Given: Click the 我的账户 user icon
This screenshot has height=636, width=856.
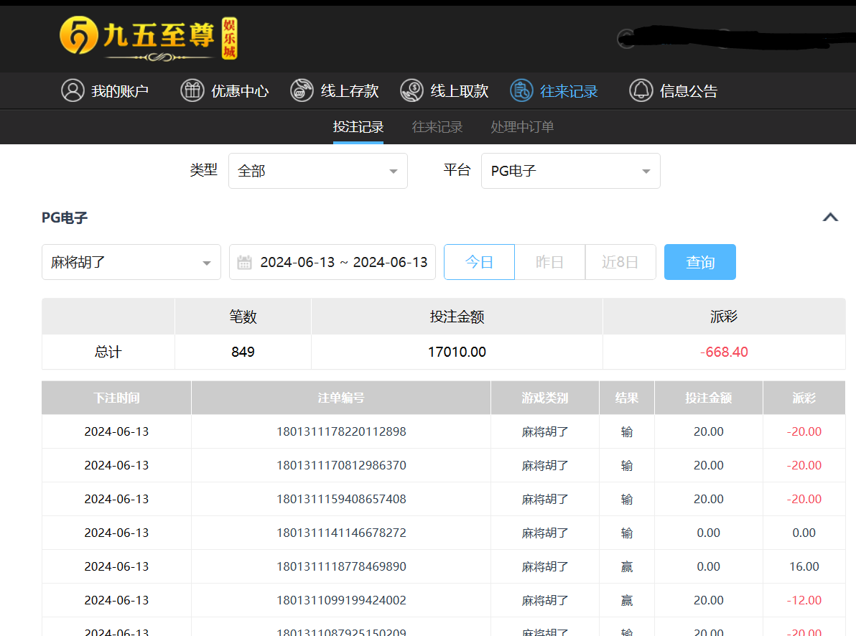Looking at the screenshot, I should tap(73, 90).
